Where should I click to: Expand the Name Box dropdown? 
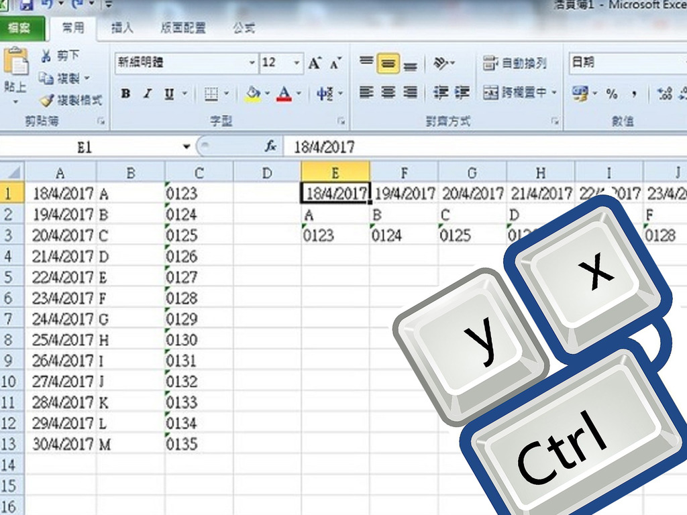187,146
